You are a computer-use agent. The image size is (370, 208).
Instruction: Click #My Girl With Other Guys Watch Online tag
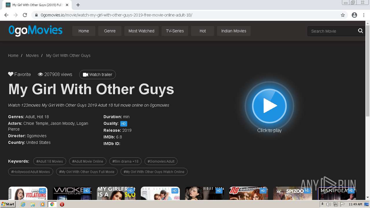click(x=154, y=172)
